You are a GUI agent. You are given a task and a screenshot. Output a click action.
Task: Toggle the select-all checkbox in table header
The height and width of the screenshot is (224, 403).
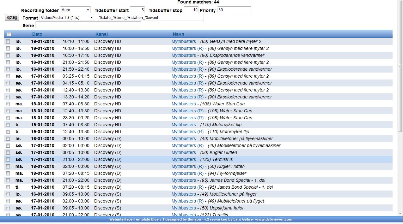click(x=9, y=34)
